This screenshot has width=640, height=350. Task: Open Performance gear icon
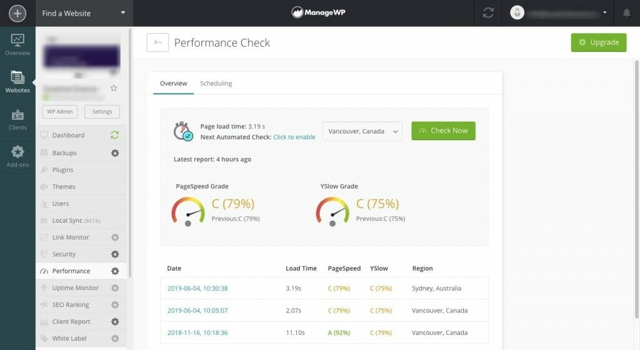pos(115,271)
